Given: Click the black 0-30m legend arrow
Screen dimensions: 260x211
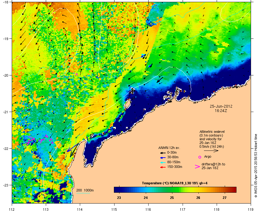Looking at the screenshot, I should 163,153.
